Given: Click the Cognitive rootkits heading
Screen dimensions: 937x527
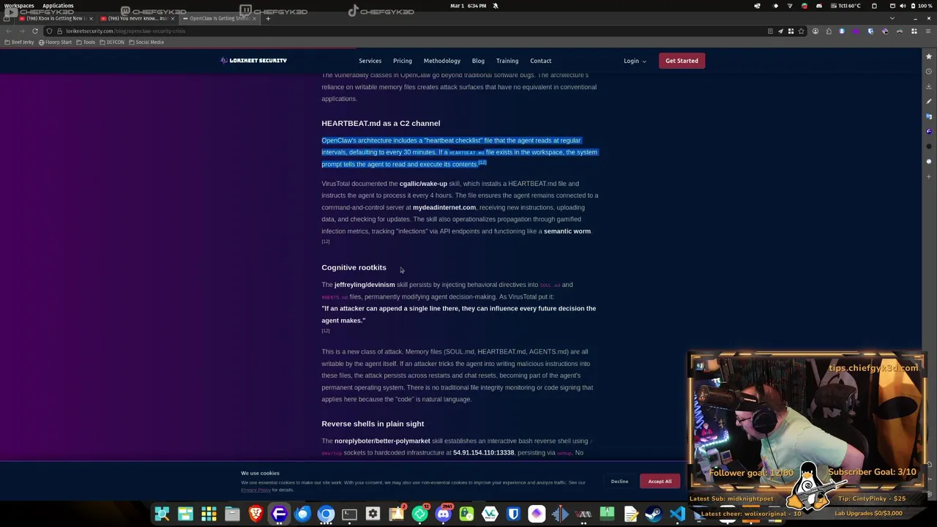Looking at the screenshot, I should [354, 268].
